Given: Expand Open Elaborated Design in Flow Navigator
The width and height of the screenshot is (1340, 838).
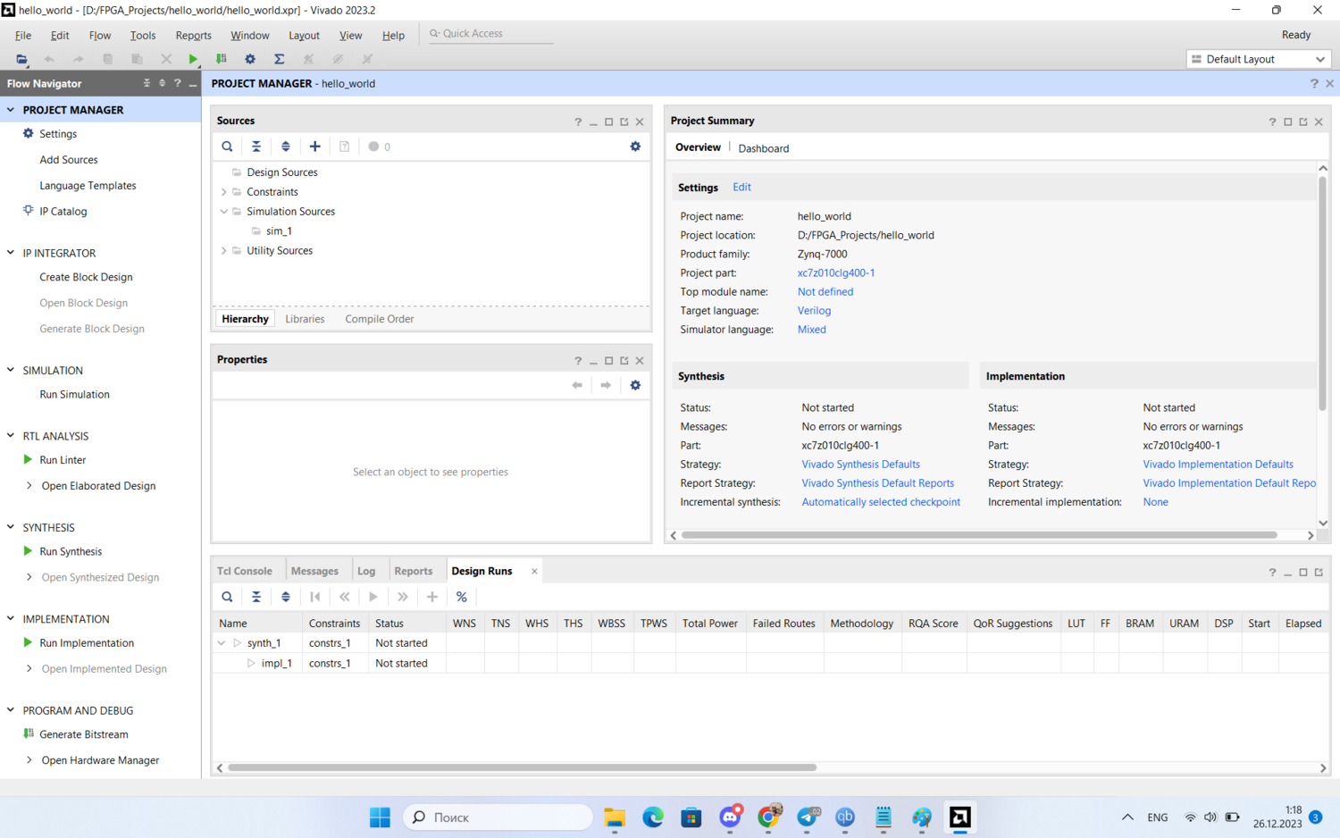Looking at the screenshot, I should click(29, 486).
